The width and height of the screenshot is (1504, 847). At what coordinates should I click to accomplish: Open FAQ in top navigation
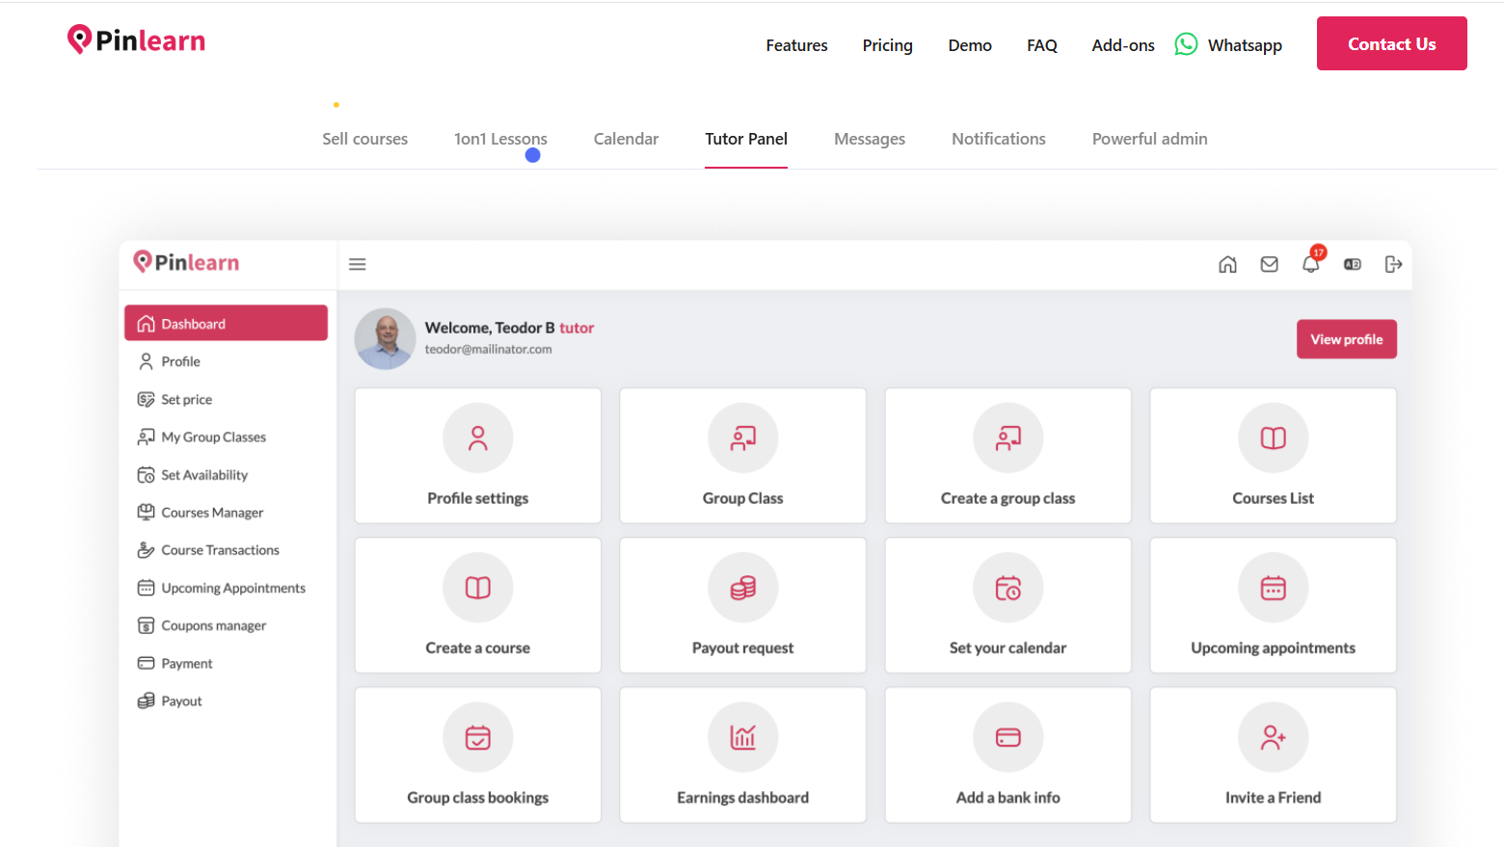coord(1042,45)
